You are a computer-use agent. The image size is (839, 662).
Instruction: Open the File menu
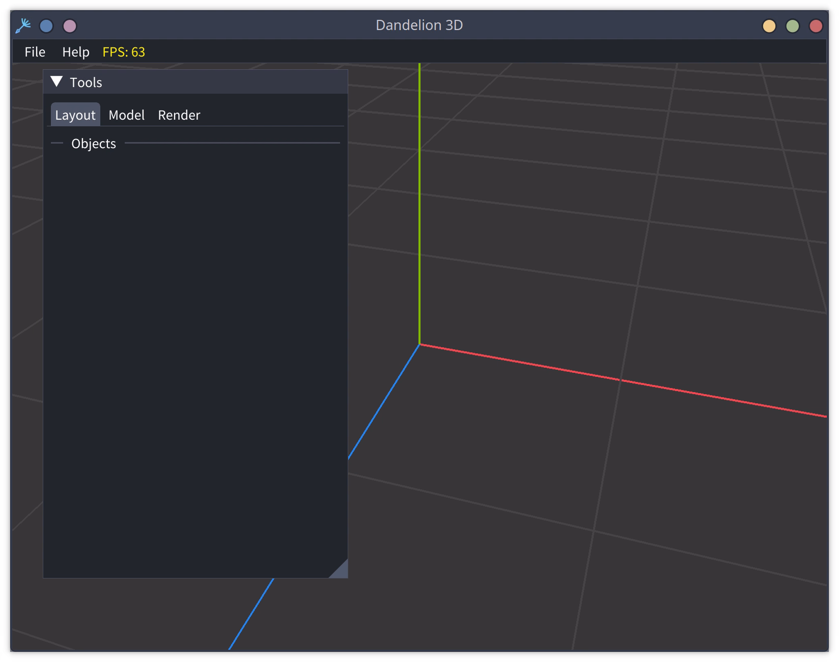[x=35, y=52]
